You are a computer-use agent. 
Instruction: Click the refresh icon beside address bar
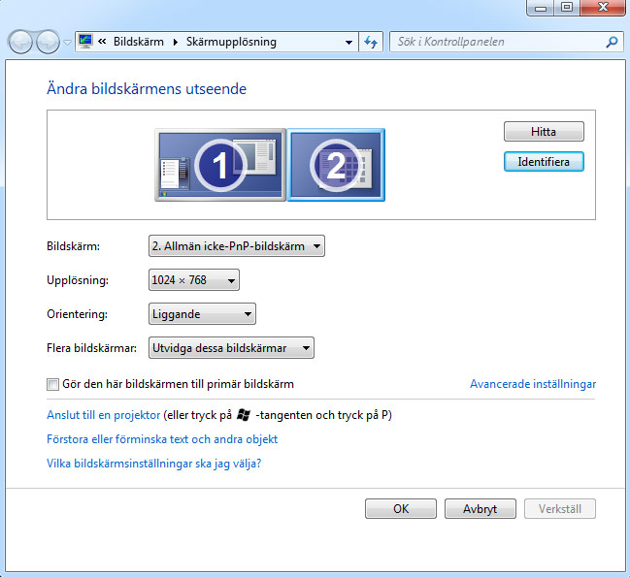tap(370, 43)
